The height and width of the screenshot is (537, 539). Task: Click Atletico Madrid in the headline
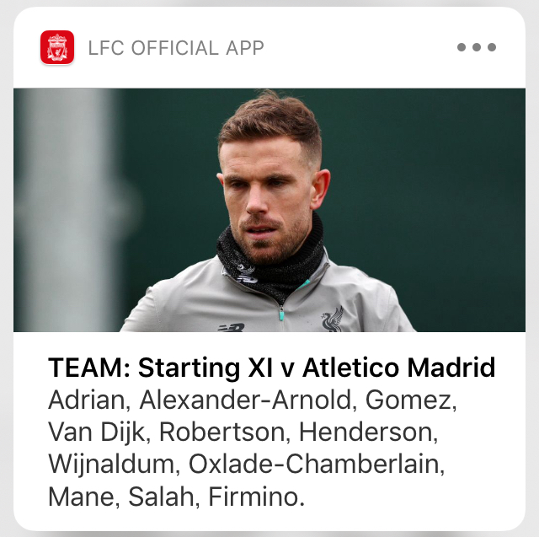tap(398, 368)
